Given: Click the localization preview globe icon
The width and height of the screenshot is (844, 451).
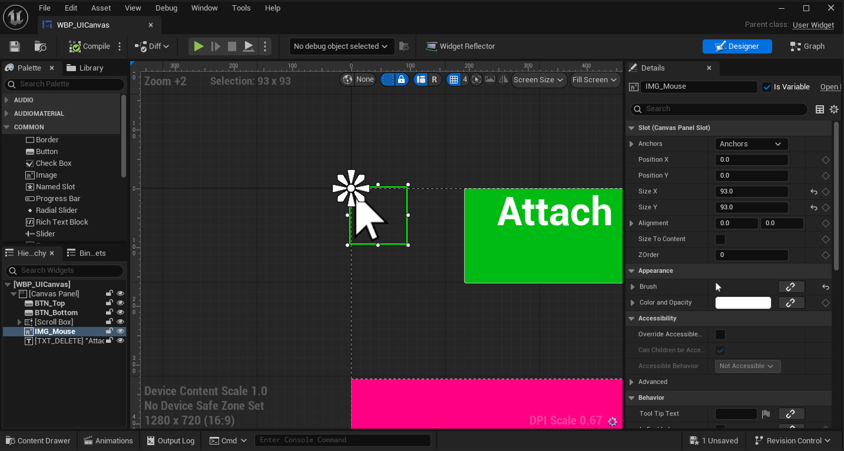Looking at the screenshot, I should tap(347, 79).
